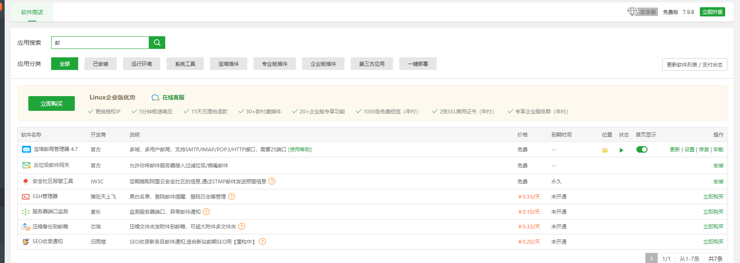This screenshot has height=263, width=740.
Task: Click the 软件名称 column header
Action: pos(31,135)
